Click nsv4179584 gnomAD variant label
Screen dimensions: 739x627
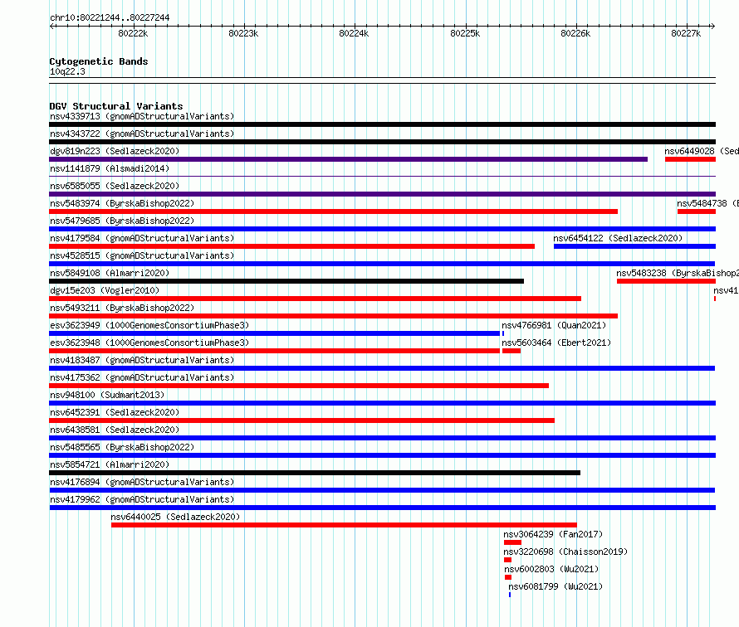(142, 238)
